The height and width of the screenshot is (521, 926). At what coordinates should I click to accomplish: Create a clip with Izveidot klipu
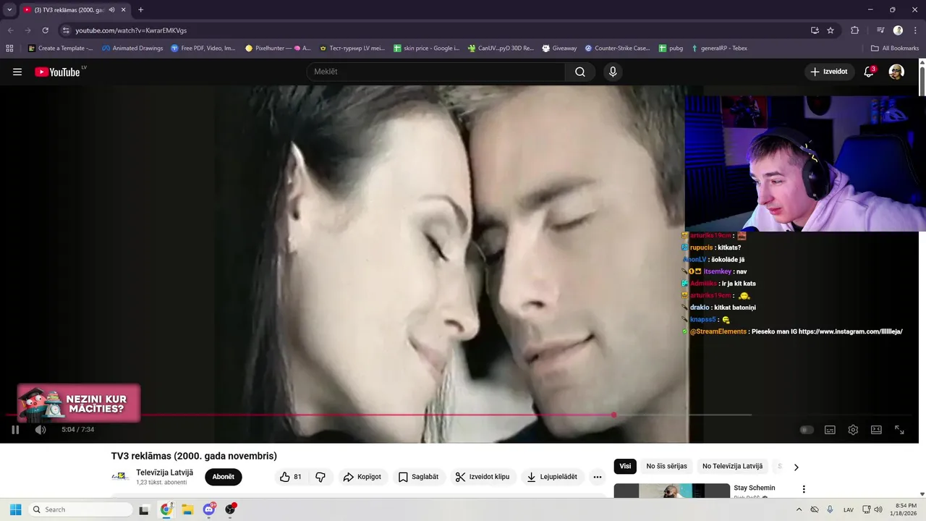[x=482, y=477]
